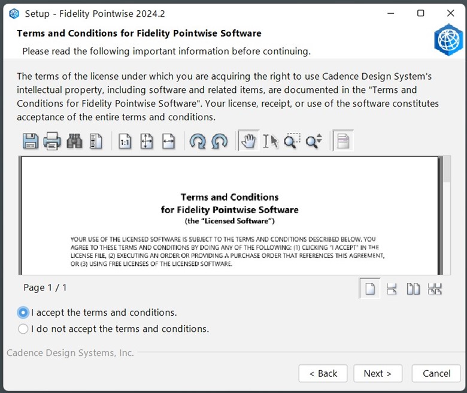Select the text selection tool
Screen dimensions: 467x393
[271, 141]
